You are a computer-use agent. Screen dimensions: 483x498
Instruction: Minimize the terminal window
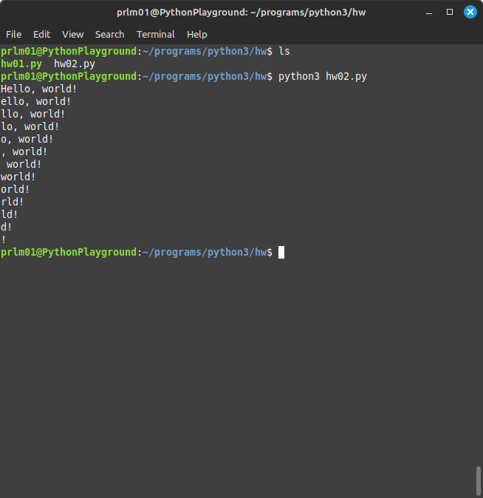tap(429, 13)
